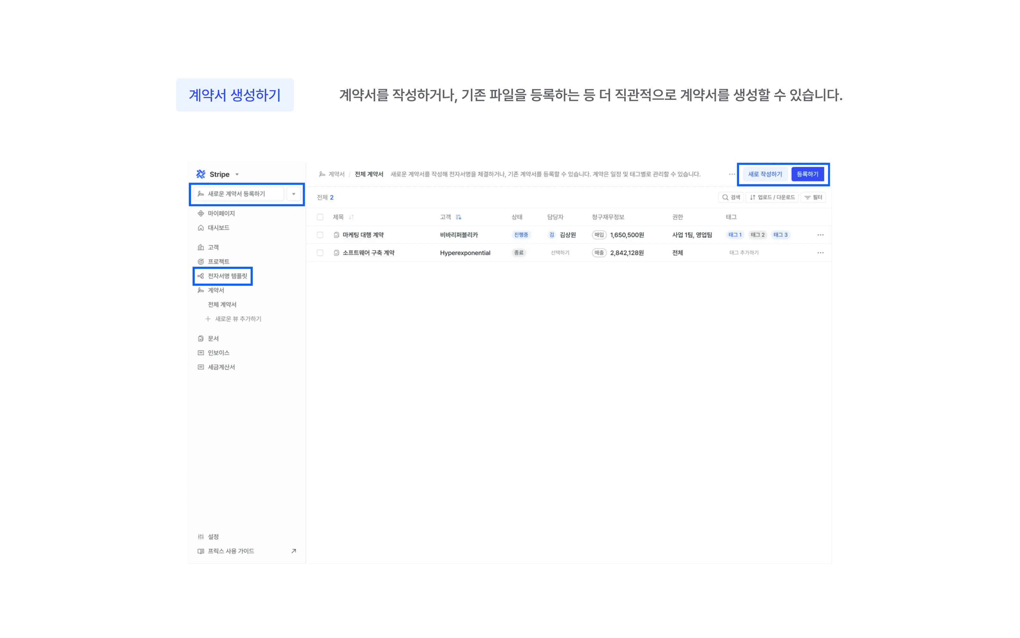The width and height of the screenshot is (1020, 638).
Task: Check the 소프트웨어 구축 계약 row checkbox
Action: coord(320,253)
